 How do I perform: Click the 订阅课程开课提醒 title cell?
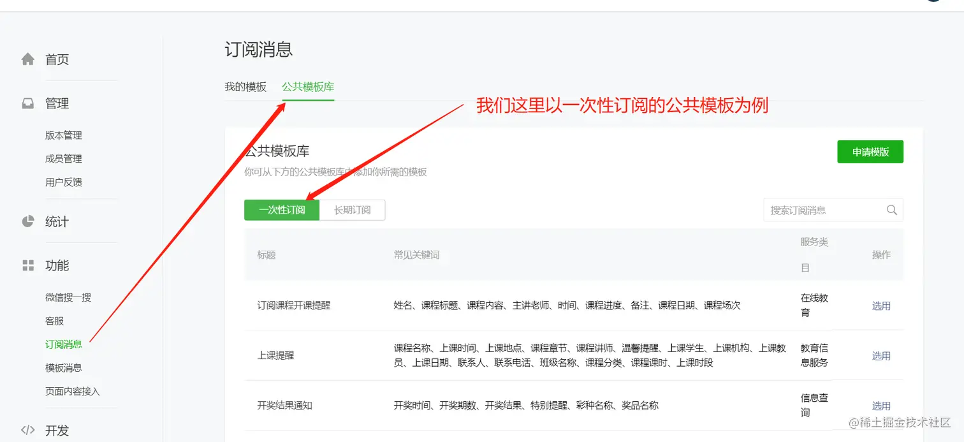294,306
